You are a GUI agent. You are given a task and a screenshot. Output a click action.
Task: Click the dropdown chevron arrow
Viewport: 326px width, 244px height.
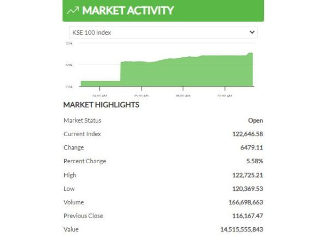pos(252,32)
